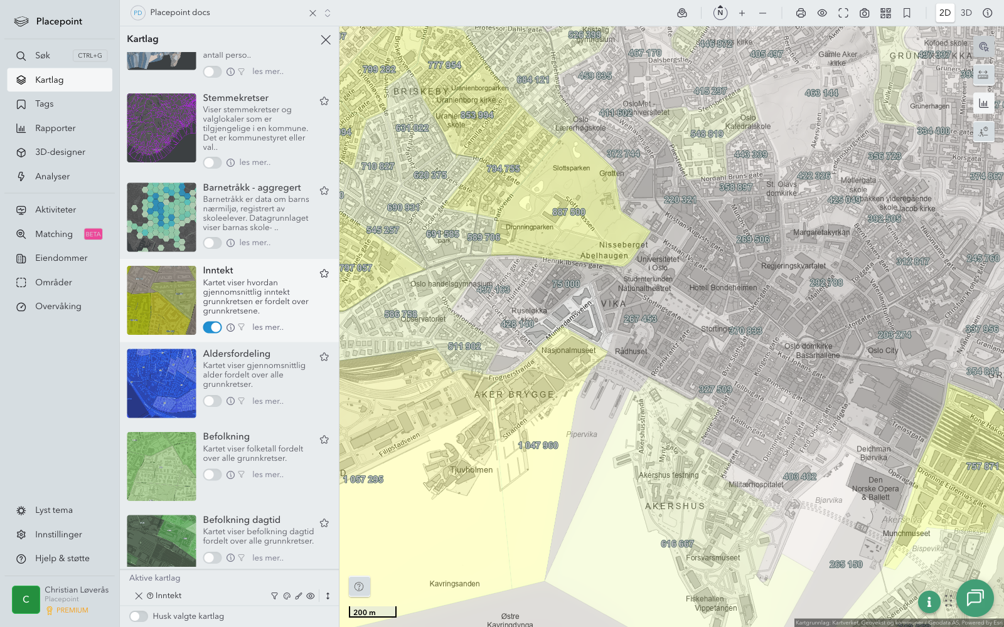Toggle Husk valgte kartlag switch
This screenshot has height=627, width=1004.
tap(139, 616)
